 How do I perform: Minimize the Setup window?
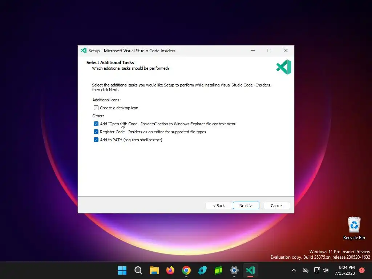[x=253, y=50]
